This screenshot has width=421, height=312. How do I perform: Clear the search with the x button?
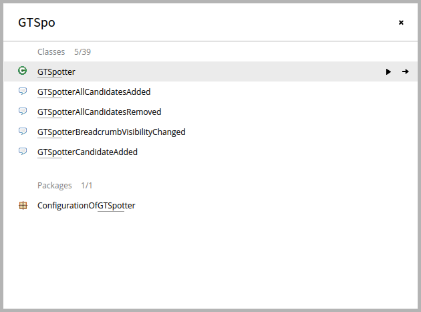point(401,23)
